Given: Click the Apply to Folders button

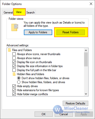Looking at the screenshot, I should [38, 32].
